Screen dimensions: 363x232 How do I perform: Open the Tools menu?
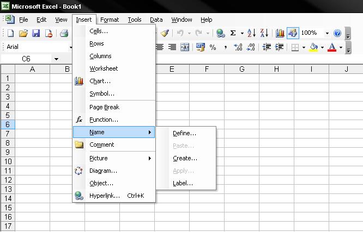[135, 20]
